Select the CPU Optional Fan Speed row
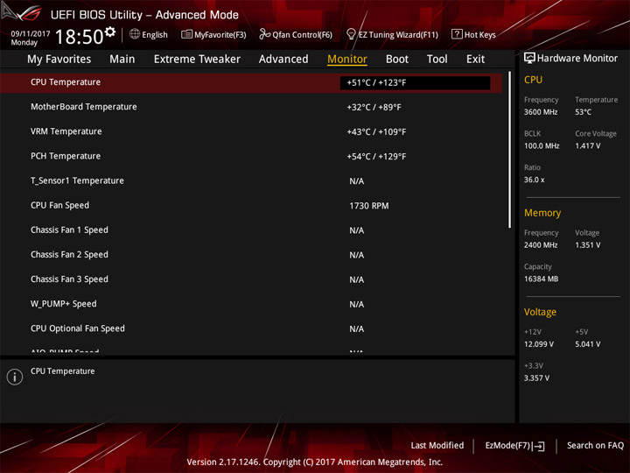 (251, 328)
